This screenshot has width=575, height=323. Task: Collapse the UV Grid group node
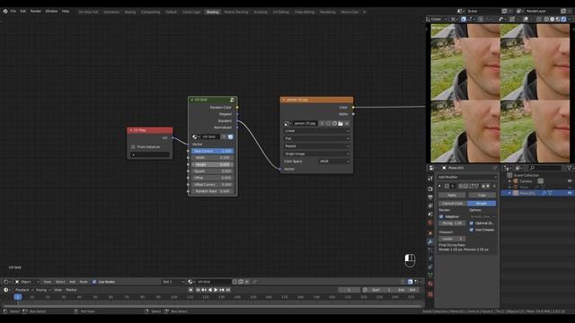click(191, 100)
